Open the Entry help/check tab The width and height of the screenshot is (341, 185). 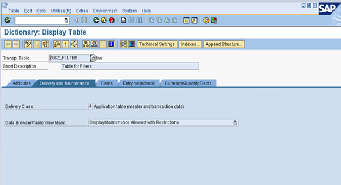pos(139,83)
